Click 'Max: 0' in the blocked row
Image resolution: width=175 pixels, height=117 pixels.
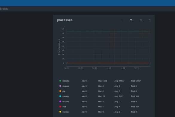pos(101,101)
